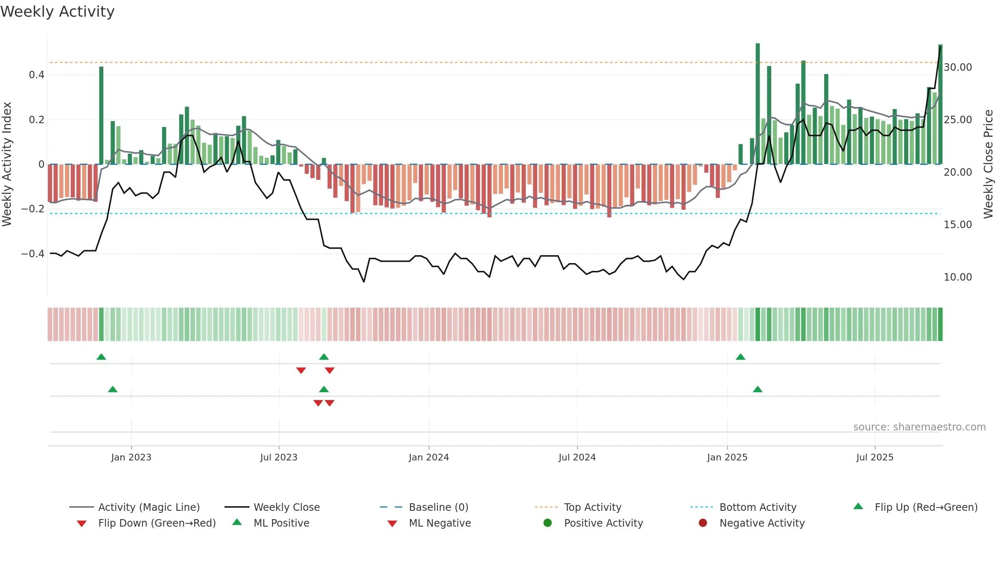Click the 10.00 price axis value
The width and height of the screenshot is (1000, 562).
pyautogui.click(x=957, y=277)
